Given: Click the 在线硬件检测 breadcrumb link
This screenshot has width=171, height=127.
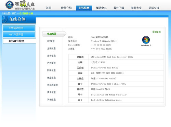Looking at the screenshot, I should (x=26, y=13).
